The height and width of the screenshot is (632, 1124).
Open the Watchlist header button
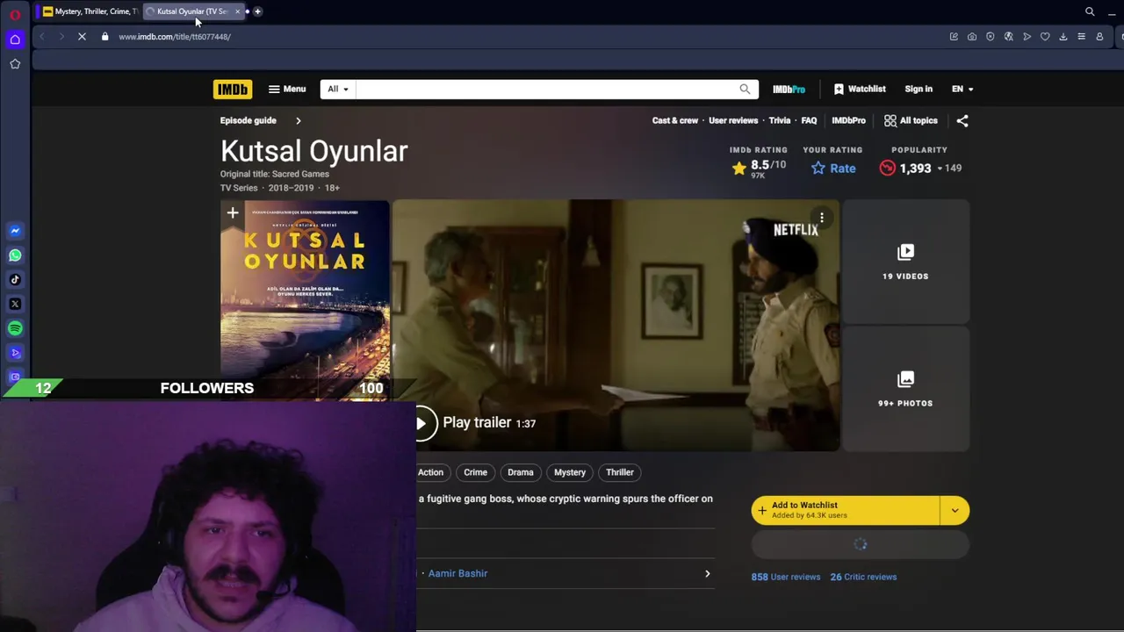click(860, 89)
